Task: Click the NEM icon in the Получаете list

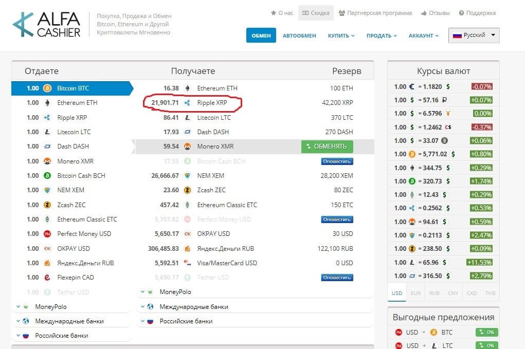Action: (188, 175)
